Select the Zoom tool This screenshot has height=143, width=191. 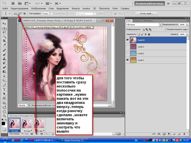click(x=4, y=116)
